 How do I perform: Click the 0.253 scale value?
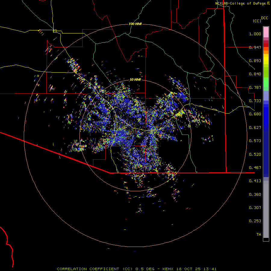tap(255, 221)
